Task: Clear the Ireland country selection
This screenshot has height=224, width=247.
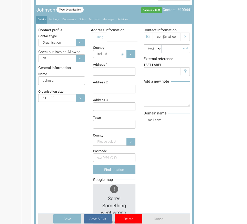Action: coord(122,54)
